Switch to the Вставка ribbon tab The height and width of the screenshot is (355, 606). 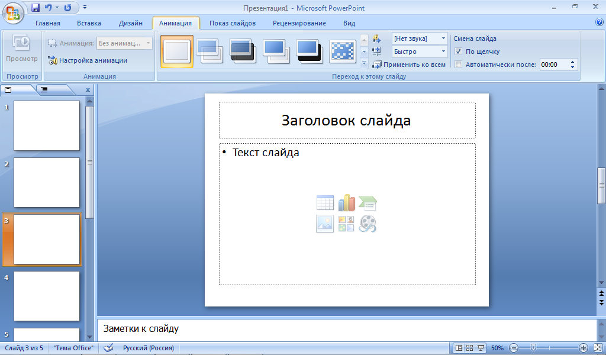(x=89, y=23)
